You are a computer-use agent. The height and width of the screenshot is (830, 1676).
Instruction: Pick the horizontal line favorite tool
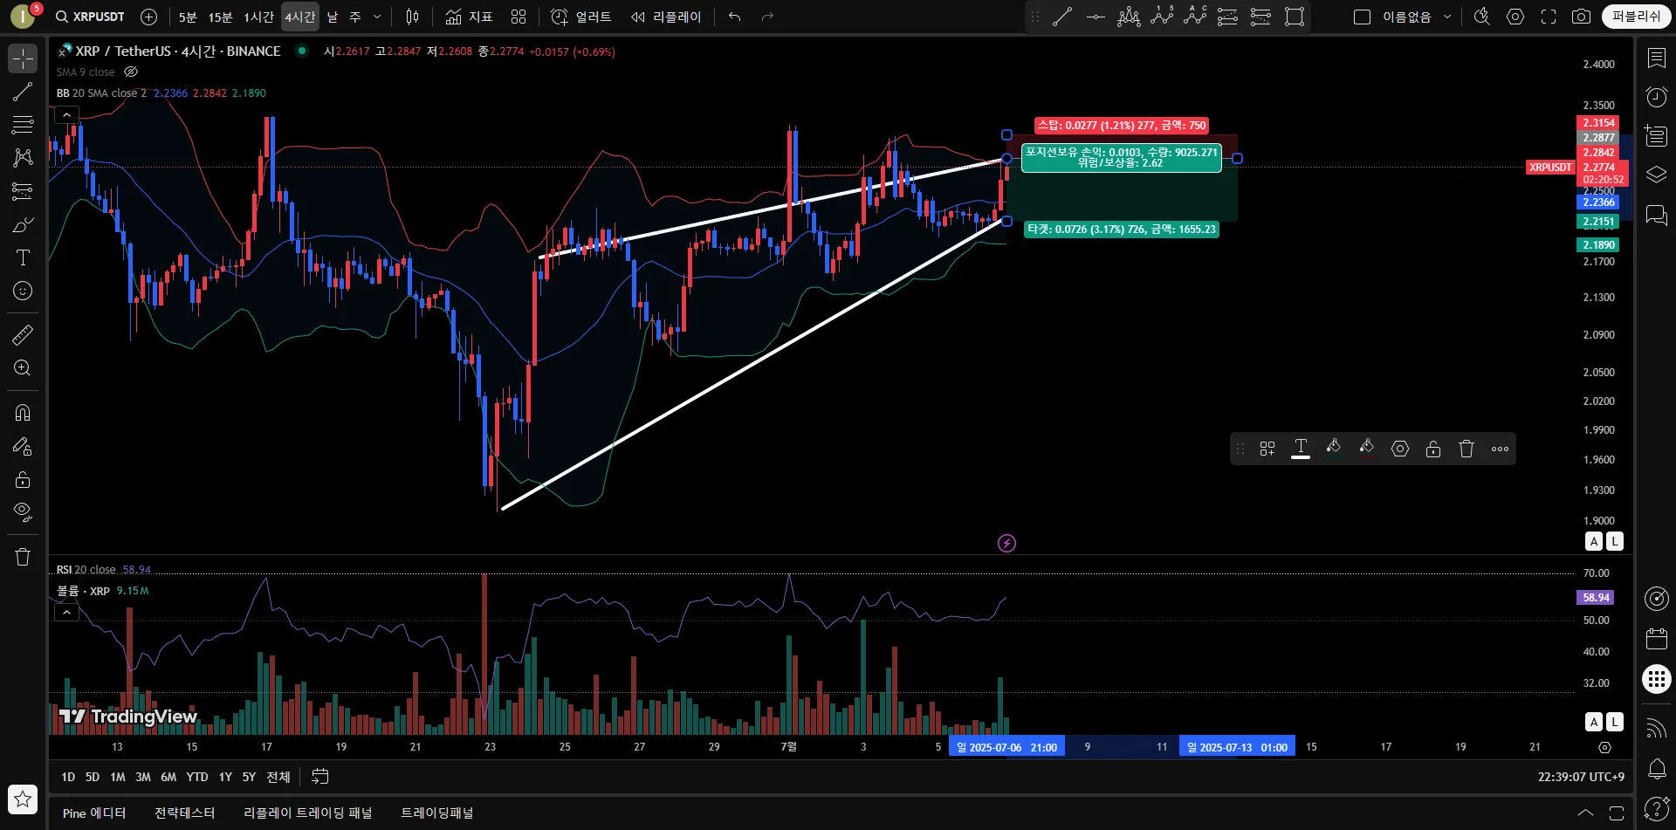[x=1096, y=17]
